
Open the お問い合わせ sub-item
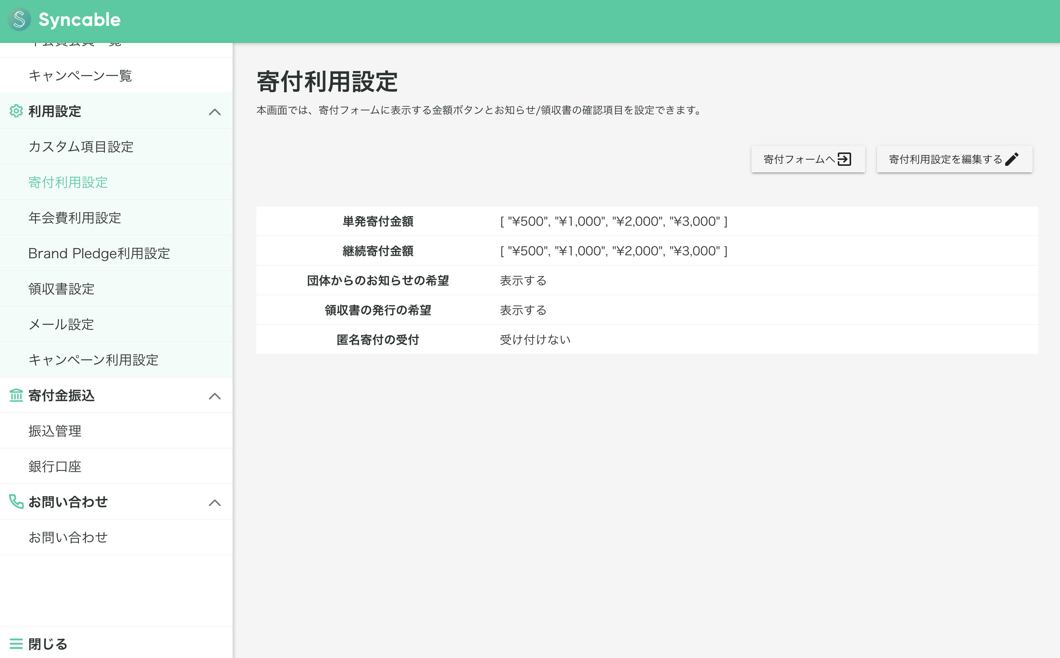click(116, 537)
